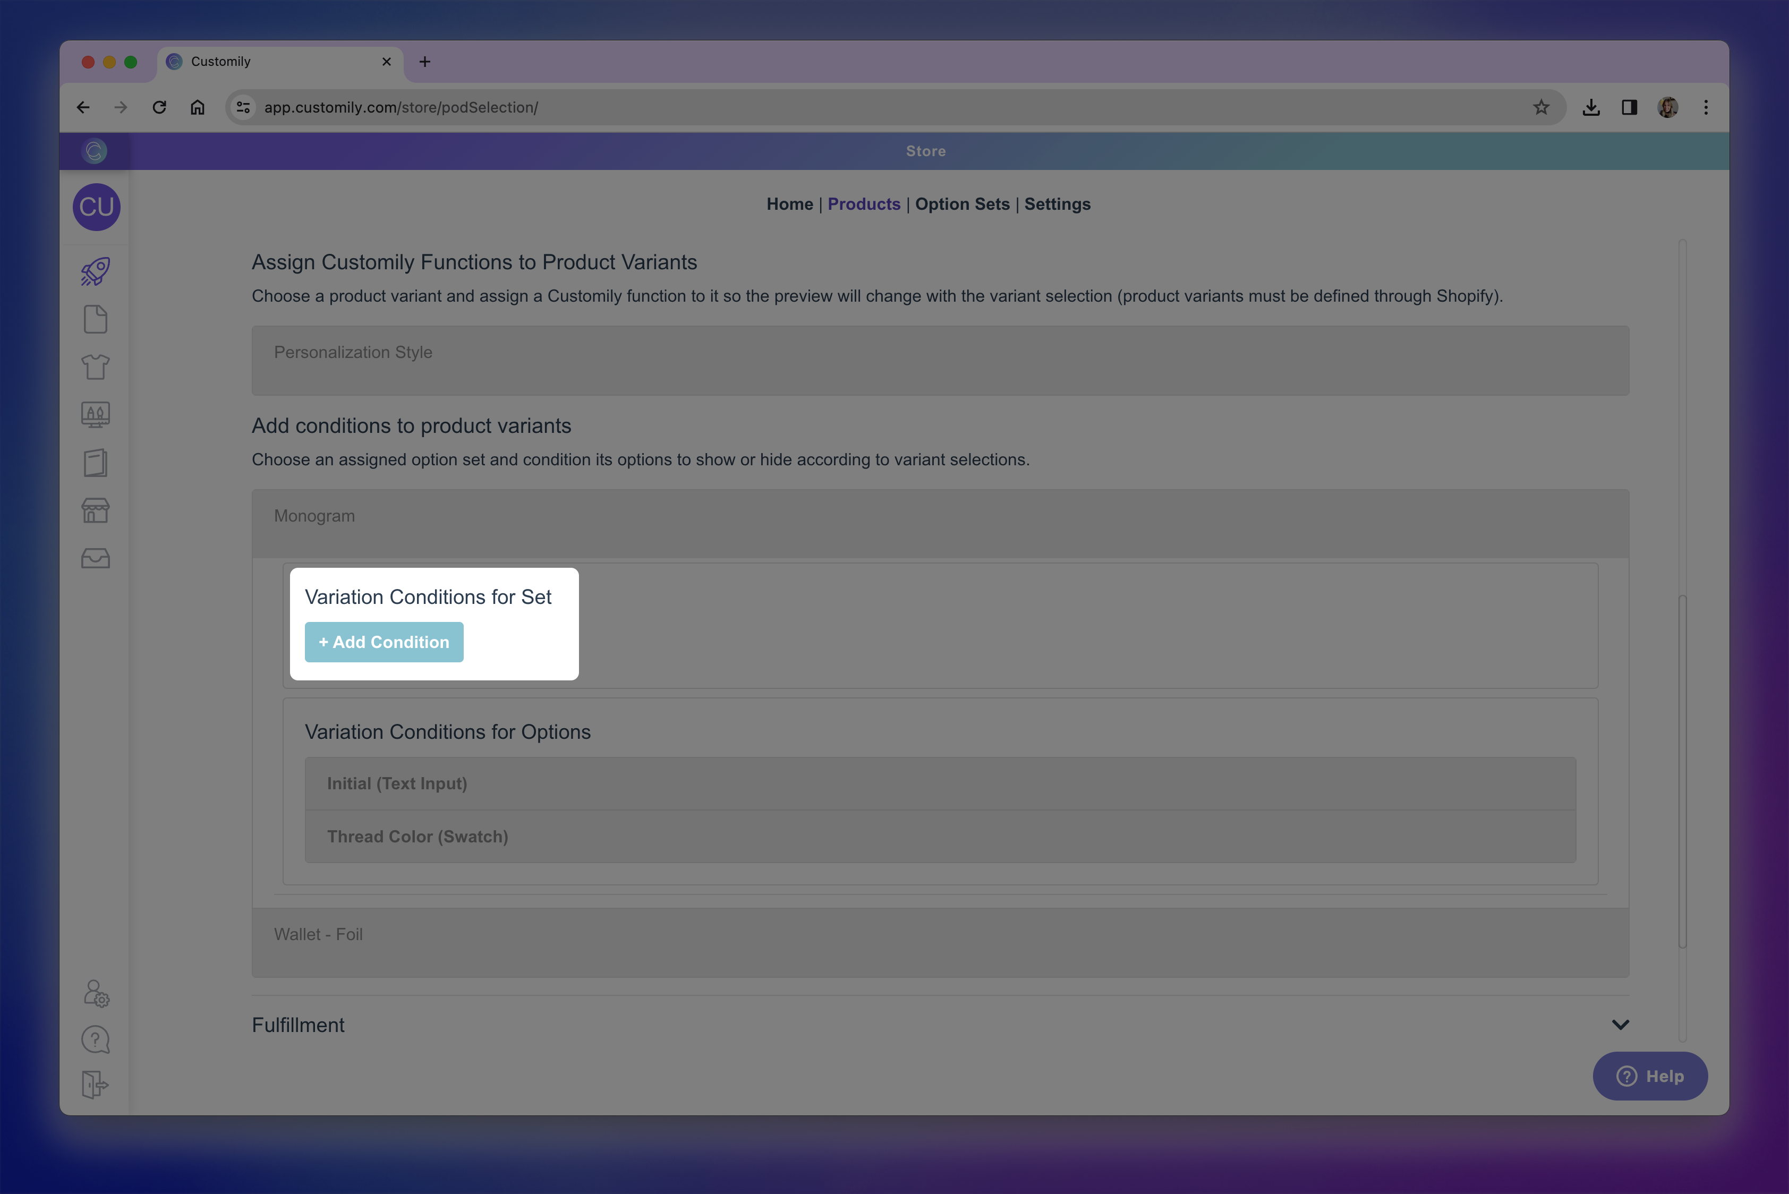Open the storefront icon in sidebar

point(95,511)
